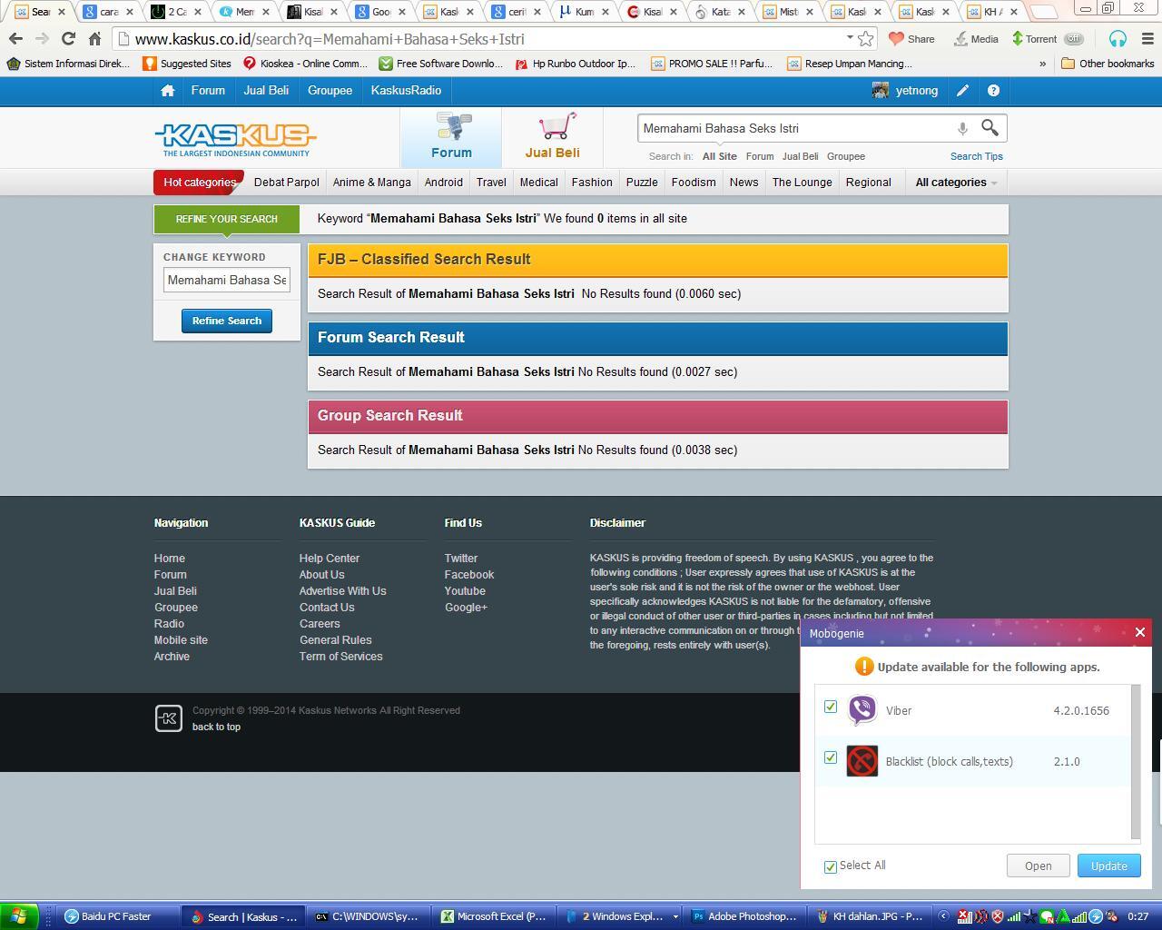The image size is (1162, 930).
Task: Show hidden bookmarks via overflow chevron
Action: (1042, 64)
